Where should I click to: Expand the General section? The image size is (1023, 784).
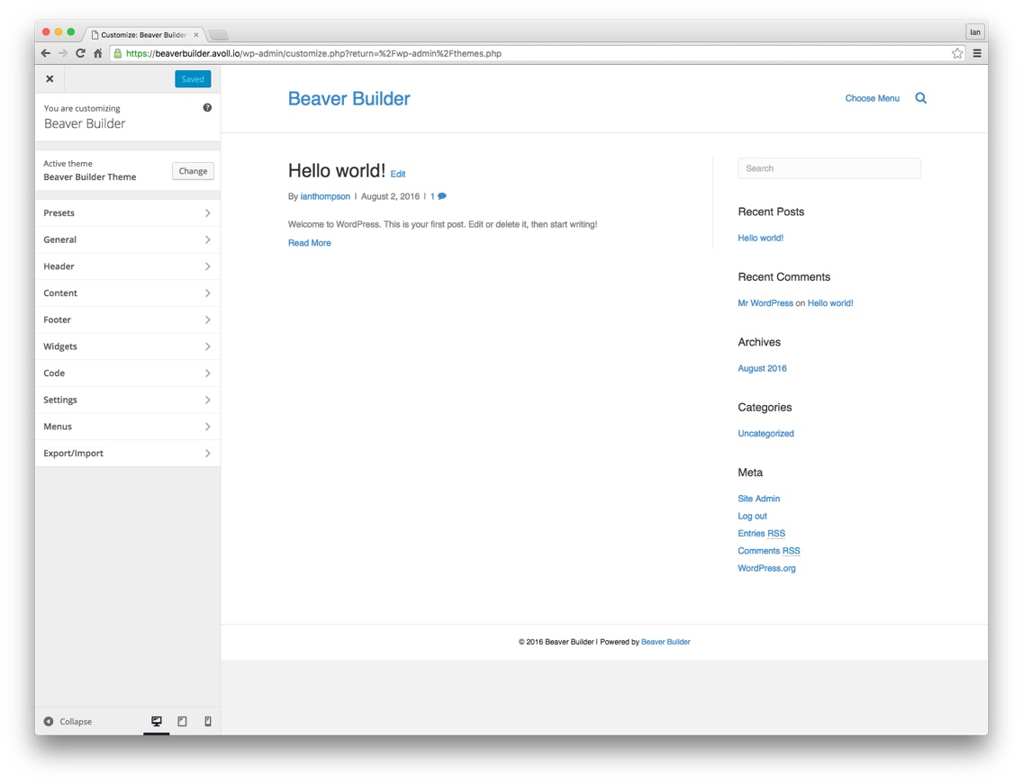[128, 240]
